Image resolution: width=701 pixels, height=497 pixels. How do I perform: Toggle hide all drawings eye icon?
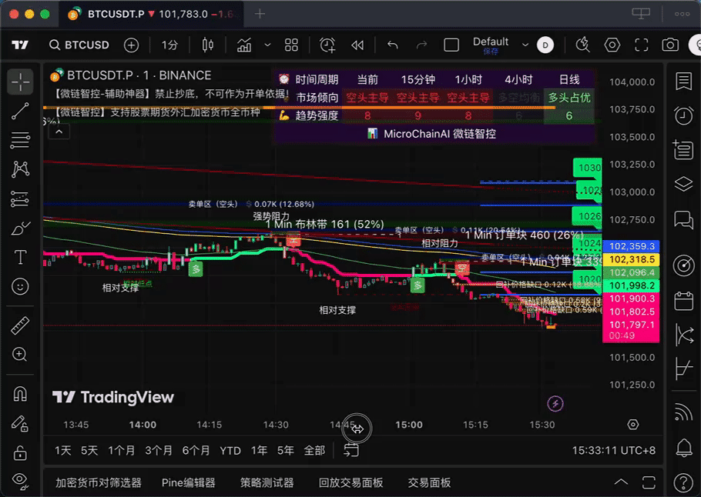click(x=20, y=481)
